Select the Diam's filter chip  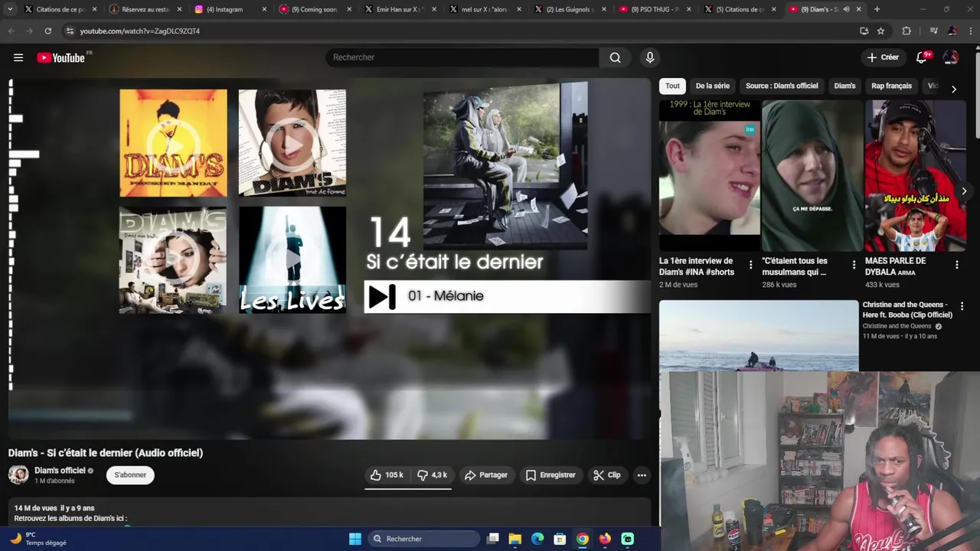tap(844, 86)
